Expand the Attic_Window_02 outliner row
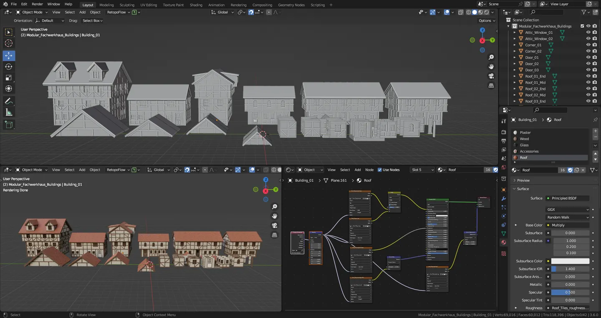 [x=515, y=39]
